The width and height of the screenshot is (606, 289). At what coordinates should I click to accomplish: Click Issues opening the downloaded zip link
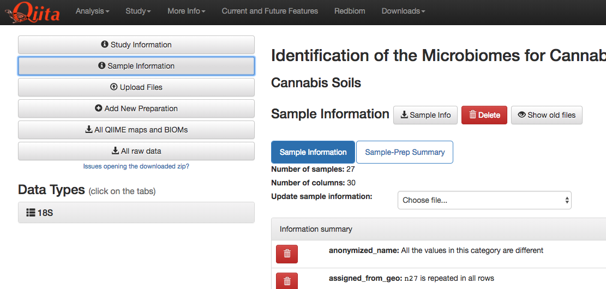click(136, 166)
